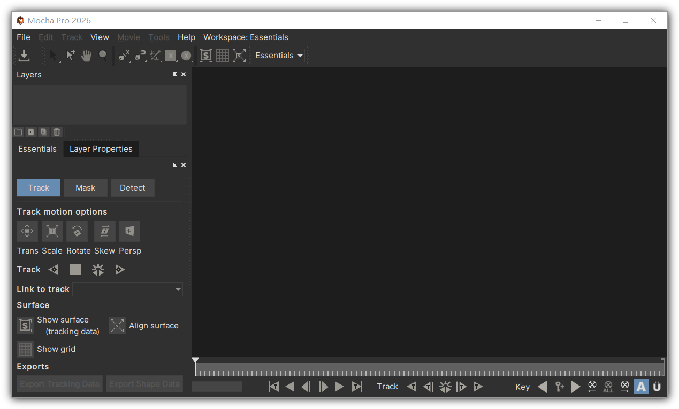
Task: Delete layer using the trash icon
Action: point(57,132)
